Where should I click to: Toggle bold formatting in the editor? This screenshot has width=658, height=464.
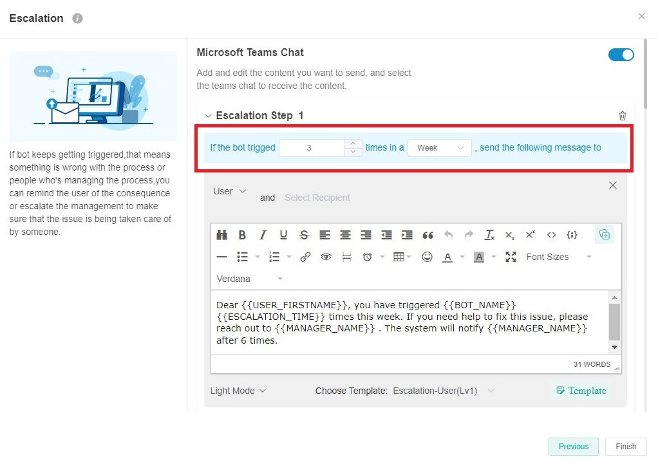coord(242,235)
